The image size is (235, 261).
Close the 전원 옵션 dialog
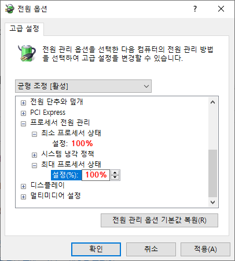[x=221, y=9]
